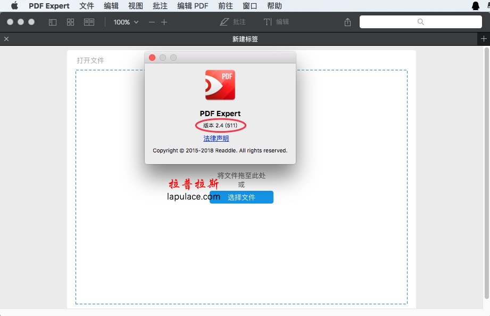This screenshot has width=490, height=316.
Task: Switch to page thumbnails grid view
Action: click(x=70, y=22)
